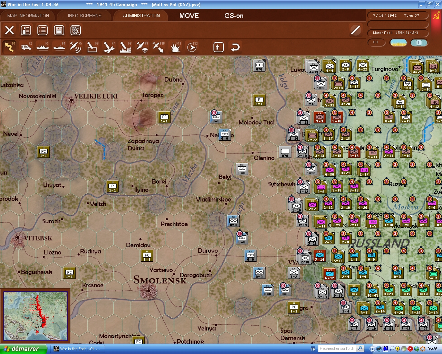Image resolution: width=442 pixels, height=354 pixels.
Task: Select Rail Move mode (F2) icon
Action: coord(26,47)
